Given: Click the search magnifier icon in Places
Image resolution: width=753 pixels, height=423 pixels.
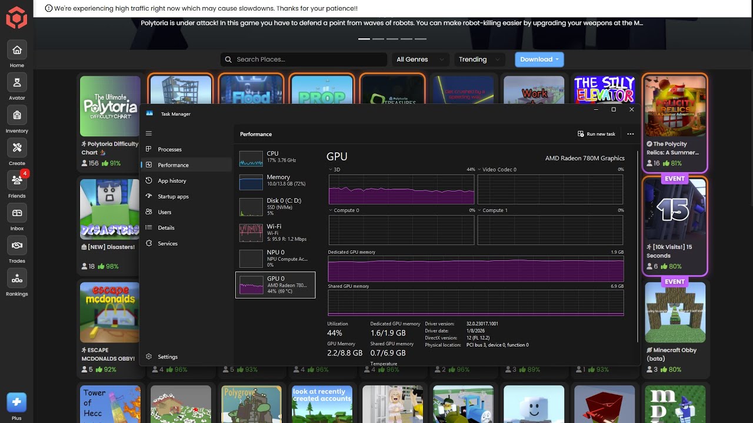Looking at the screenshot, I should coord(228,59).
